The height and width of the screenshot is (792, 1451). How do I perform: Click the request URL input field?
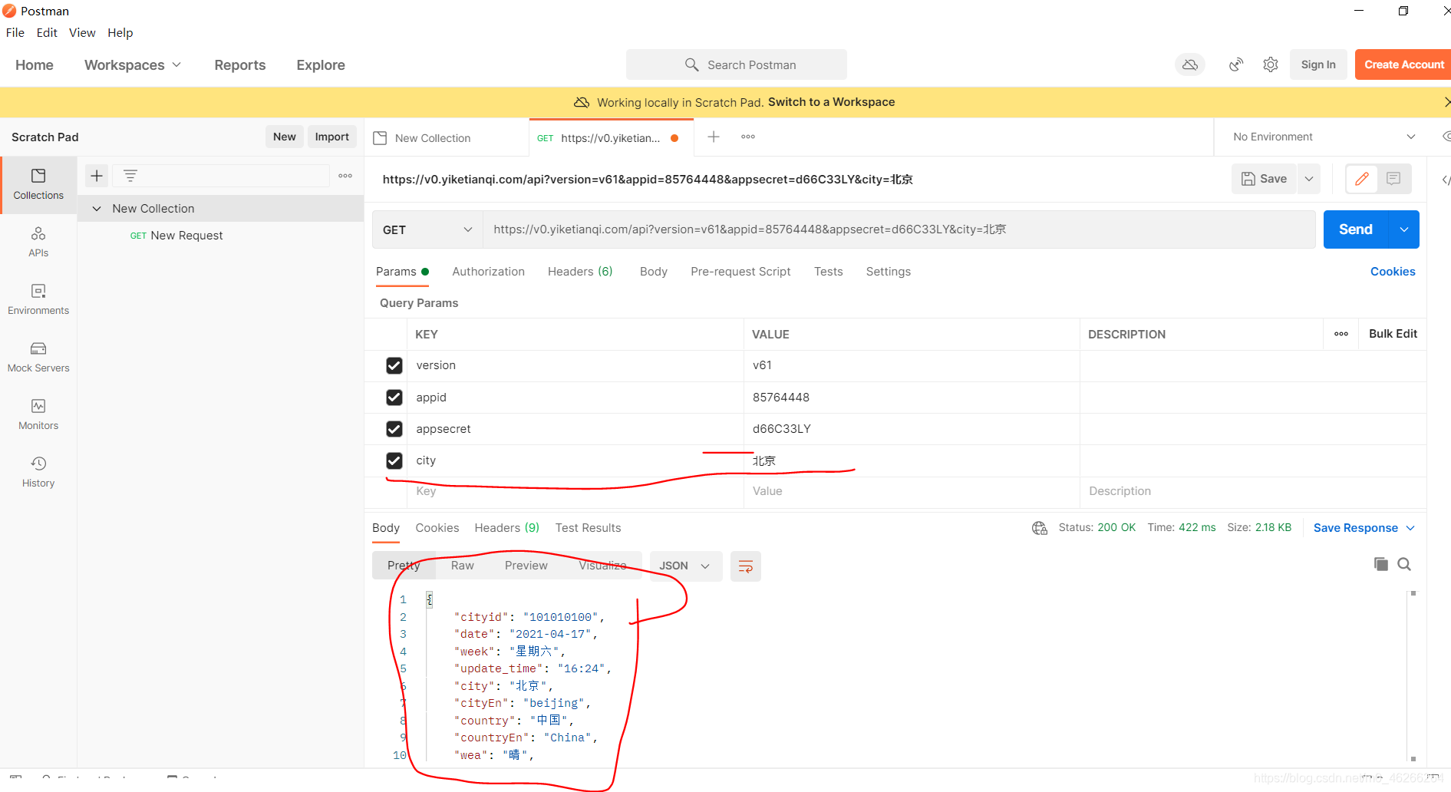coord(899,229)
